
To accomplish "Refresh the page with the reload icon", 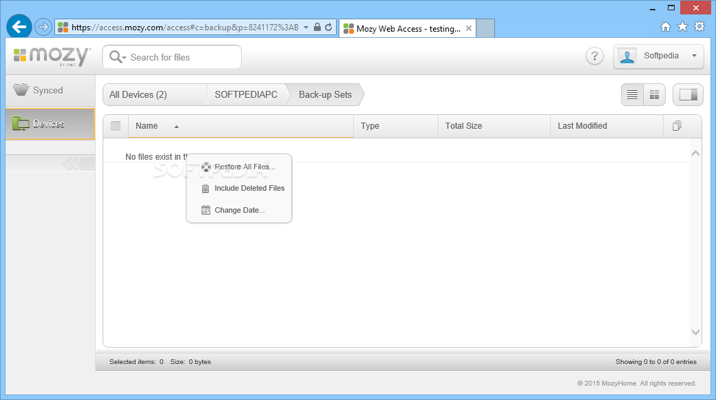I will [x=328, y=27].
